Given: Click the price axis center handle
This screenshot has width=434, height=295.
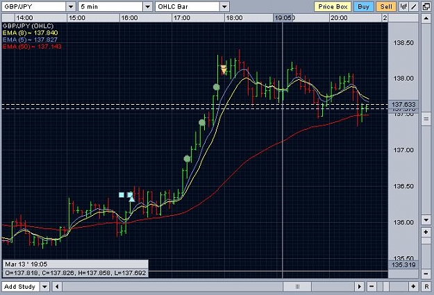Looking at the screenshot, I should click(x=426, y=119).
